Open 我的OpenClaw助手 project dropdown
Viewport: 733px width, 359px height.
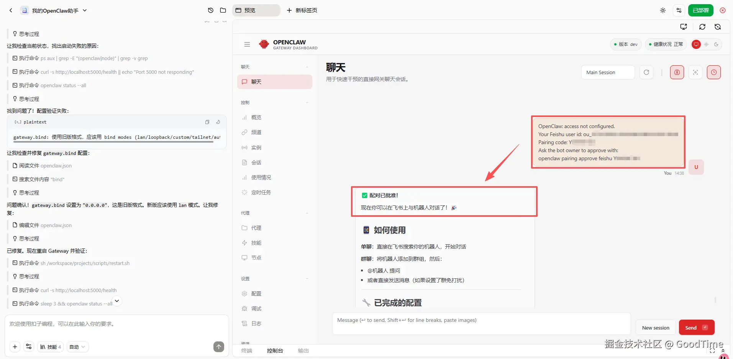click(54, 10)
